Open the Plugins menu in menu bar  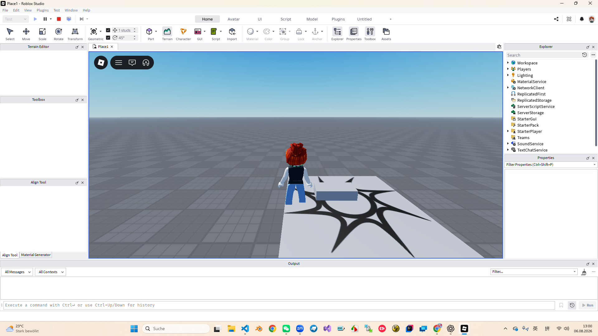point(43,10)
